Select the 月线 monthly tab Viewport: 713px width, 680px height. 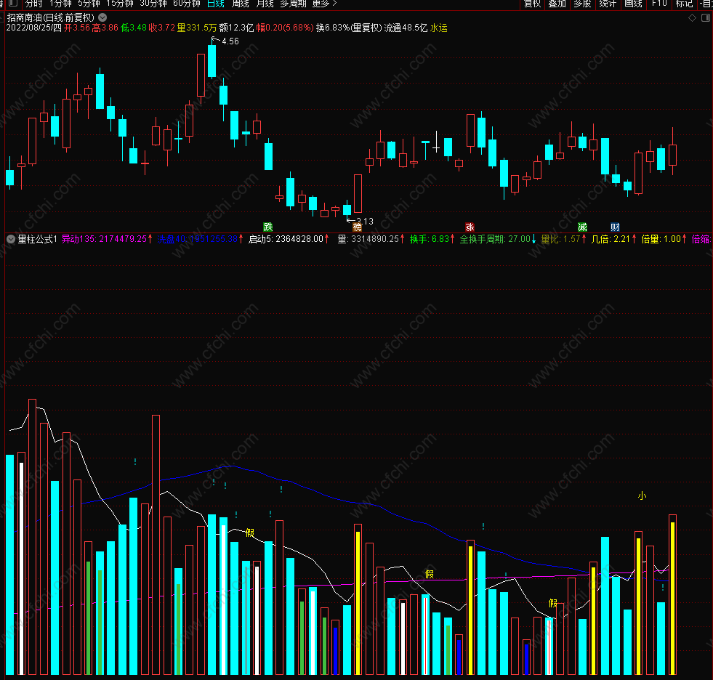click(x=265, y=4)
